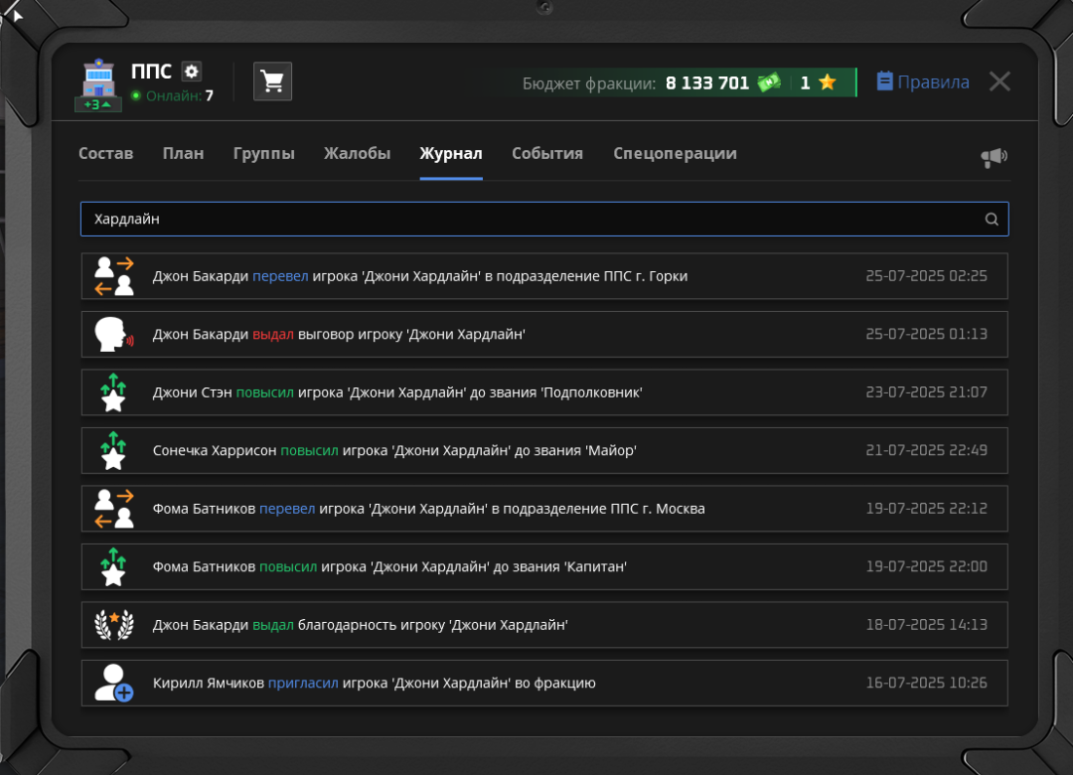Select log text 'Сонечка Харрисон повысил'
Image resolution: width=1073 pixels, height=775 pixels.
point(245,450)
